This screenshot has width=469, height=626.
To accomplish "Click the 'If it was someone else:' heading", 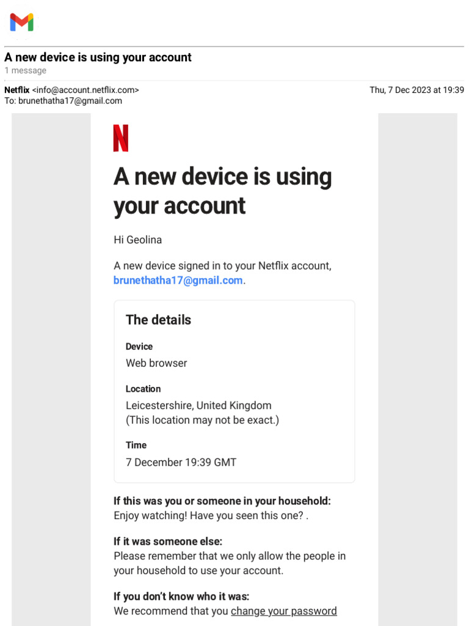I will click(x=168, y=542).
